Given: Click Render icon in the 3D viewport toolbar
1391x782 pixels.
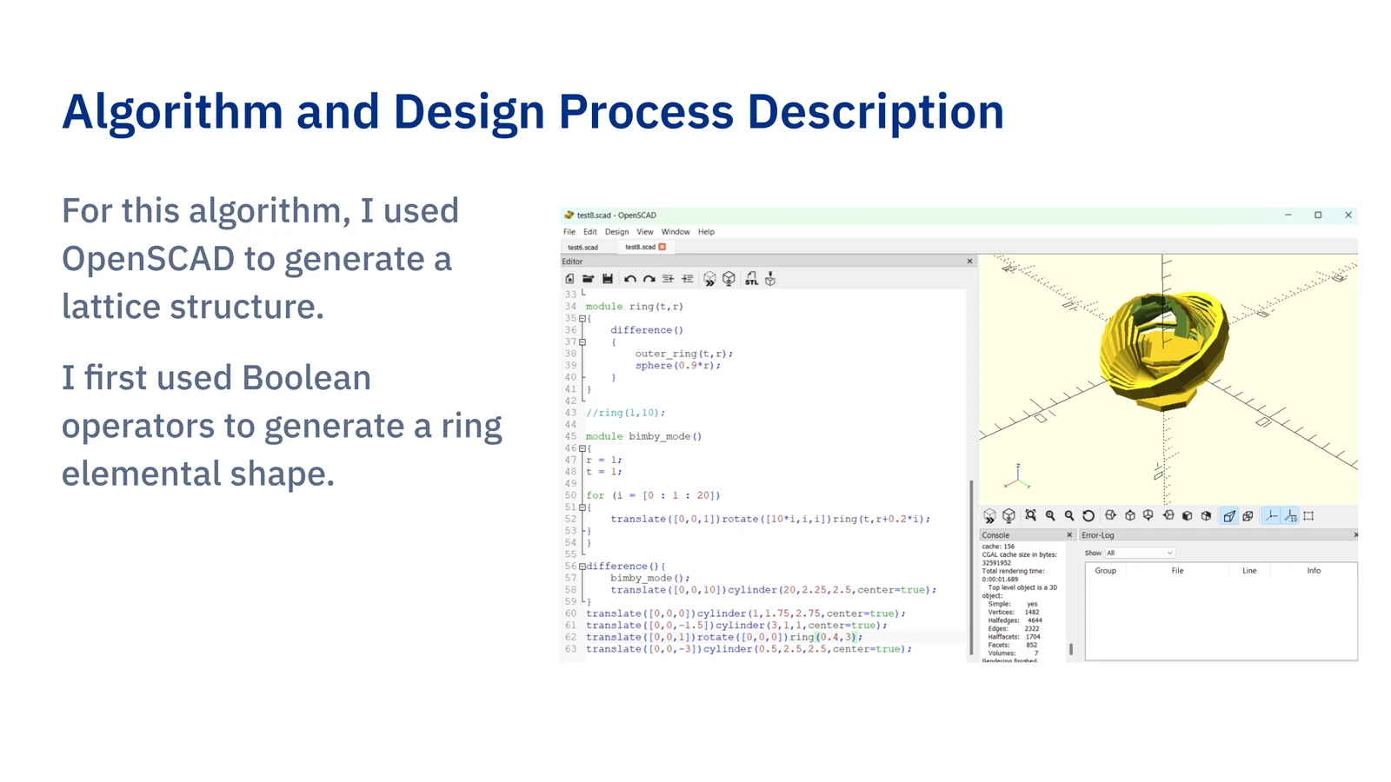Looking at the screenshot, I should pos(1008,516).
